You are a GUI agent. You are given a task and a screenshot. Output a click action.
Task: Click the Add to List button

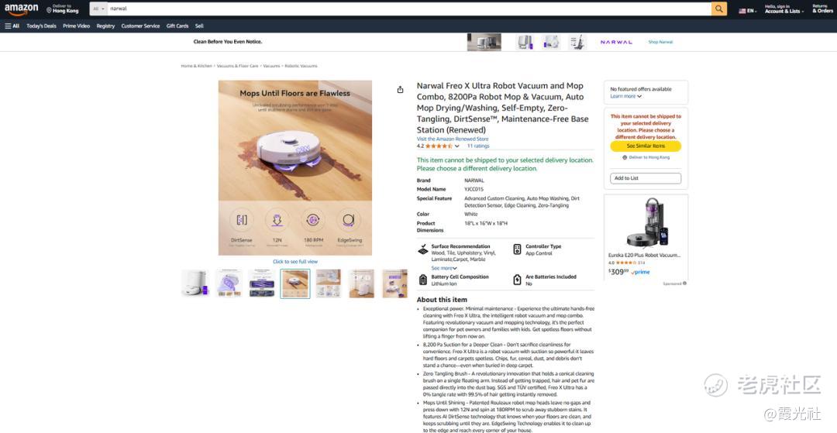pos(646,178)
